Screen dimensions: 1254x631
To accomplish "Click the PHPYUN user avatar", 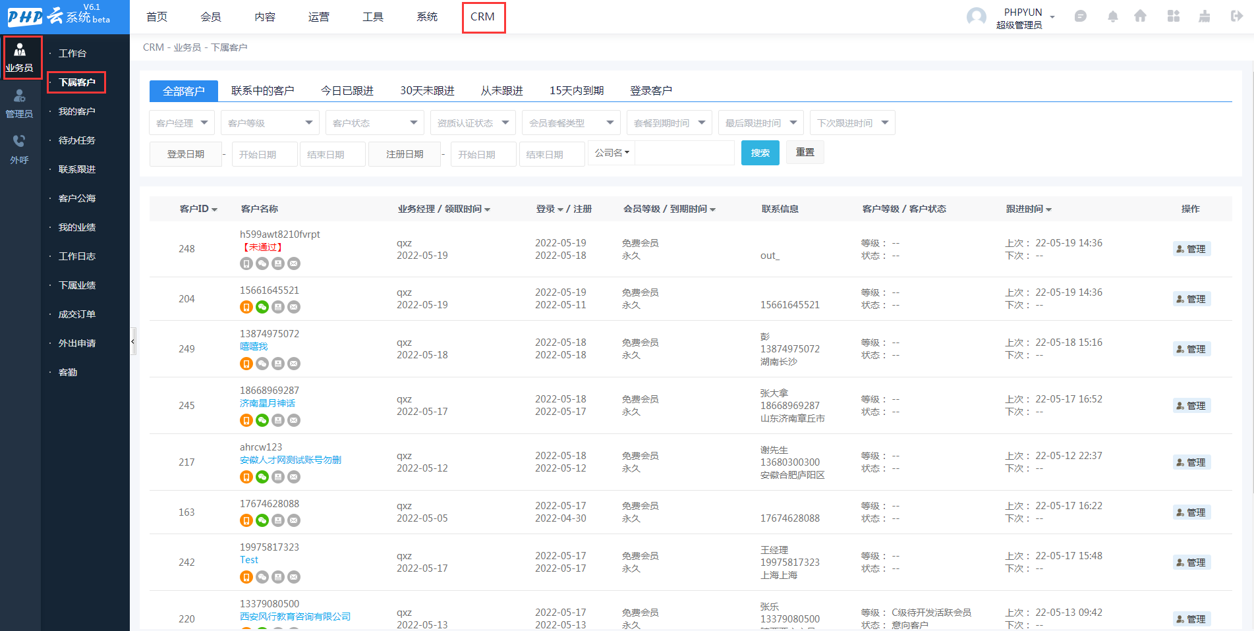I will click(x=976, y=17).
